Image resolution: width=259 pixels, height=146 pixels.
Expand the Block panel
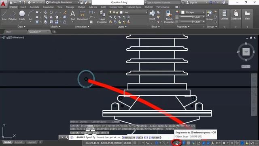coord(155,27)
